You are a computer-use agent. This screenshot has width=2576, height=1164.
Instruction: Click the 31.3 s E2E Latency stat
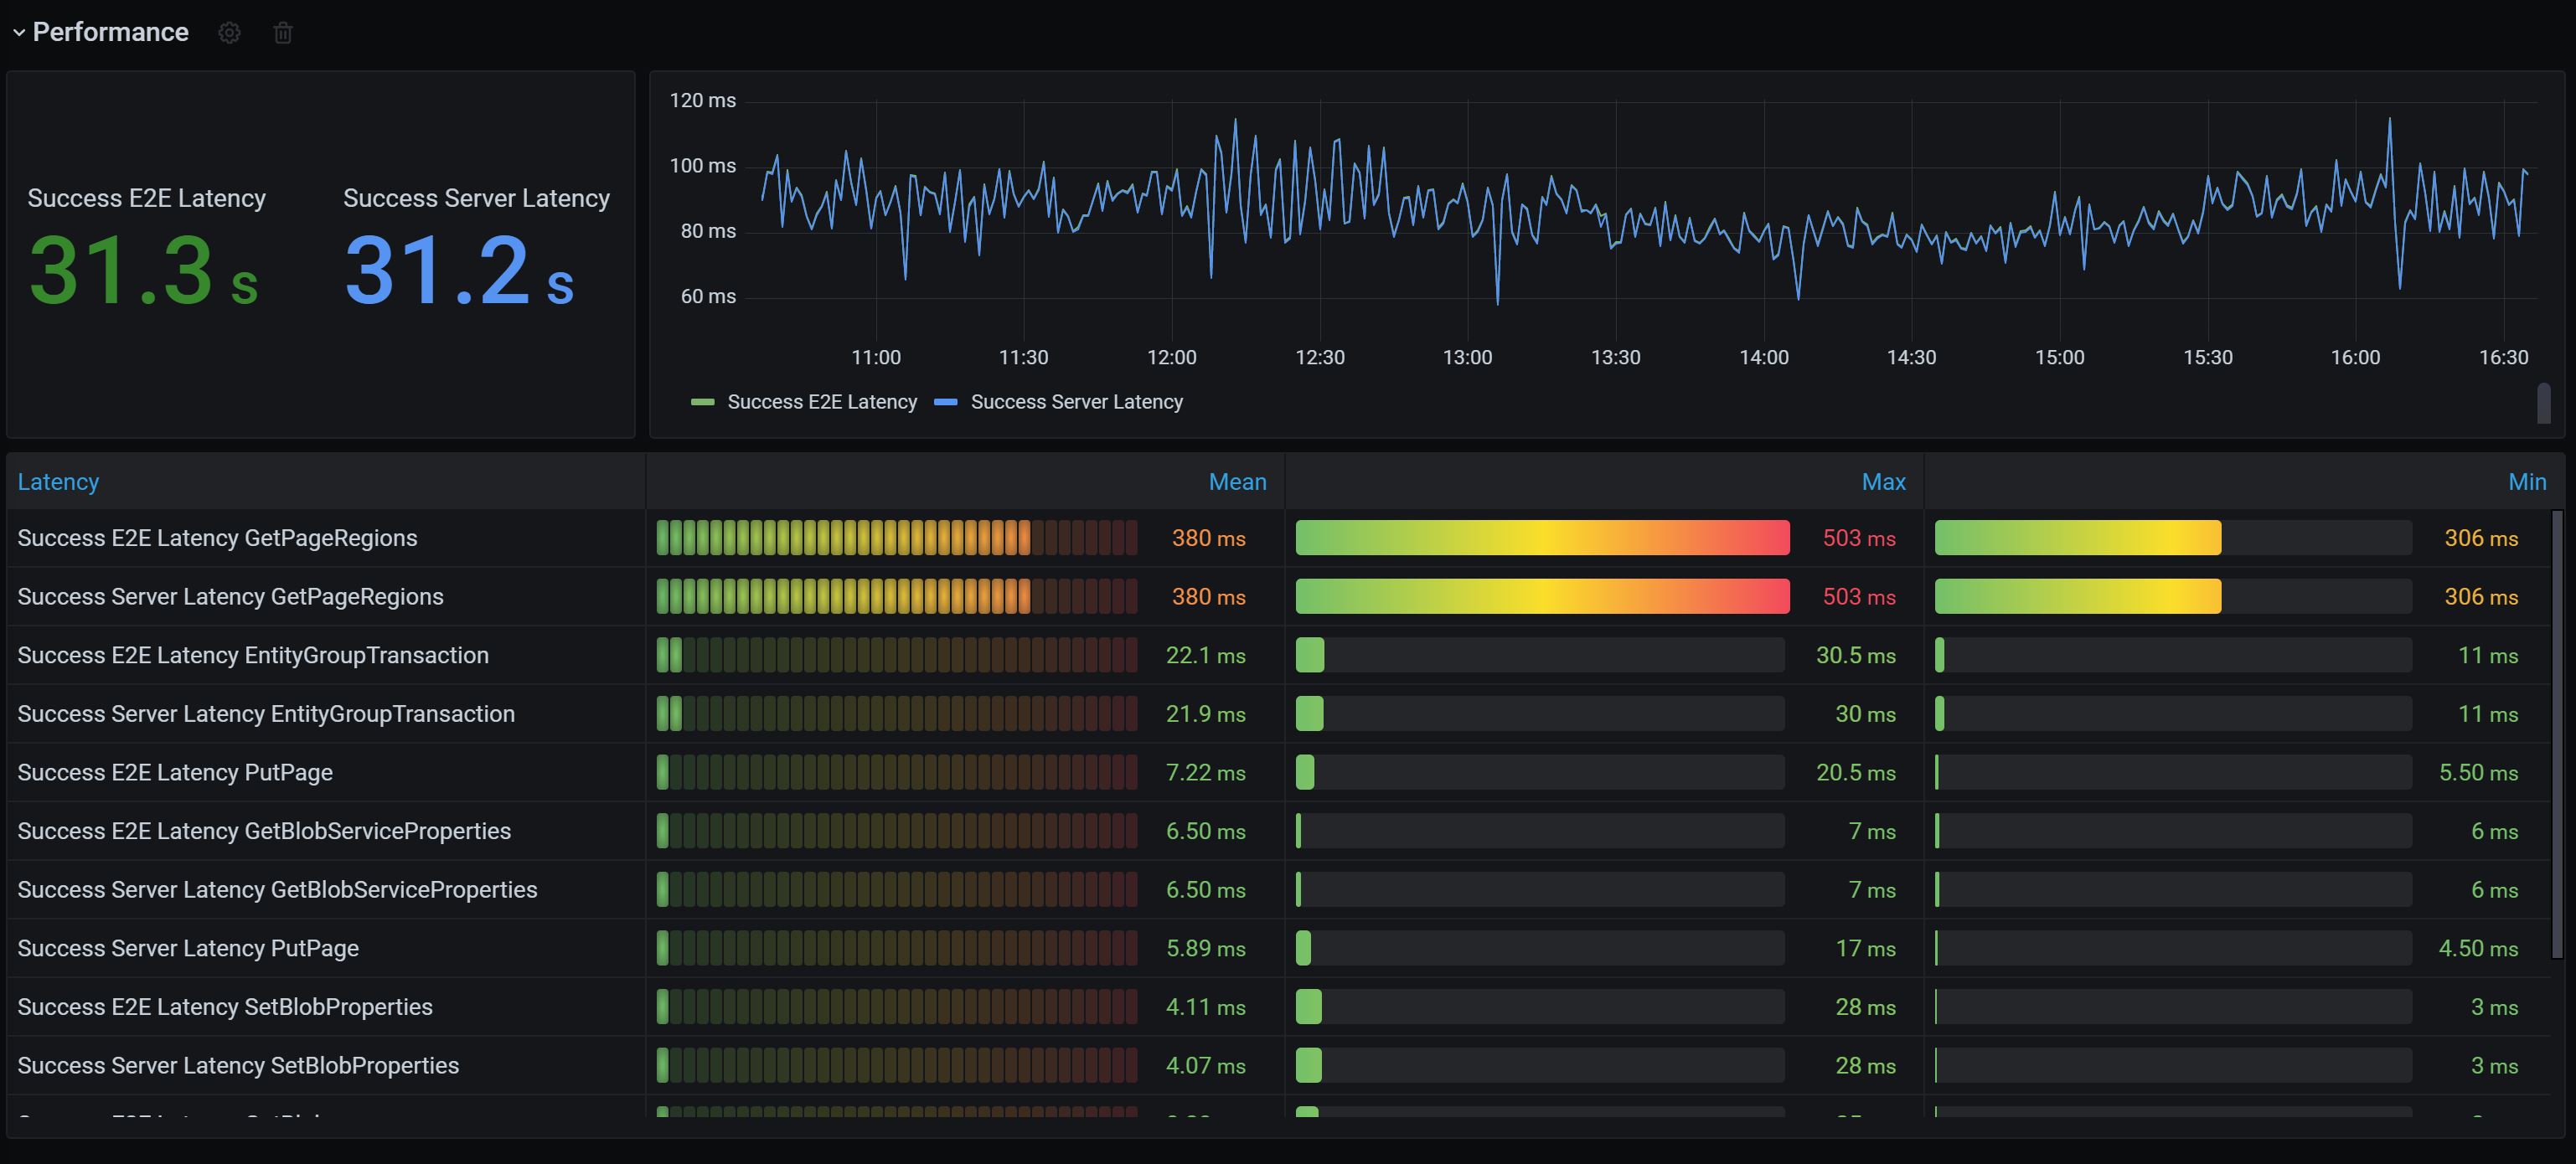tap(143, 270)
